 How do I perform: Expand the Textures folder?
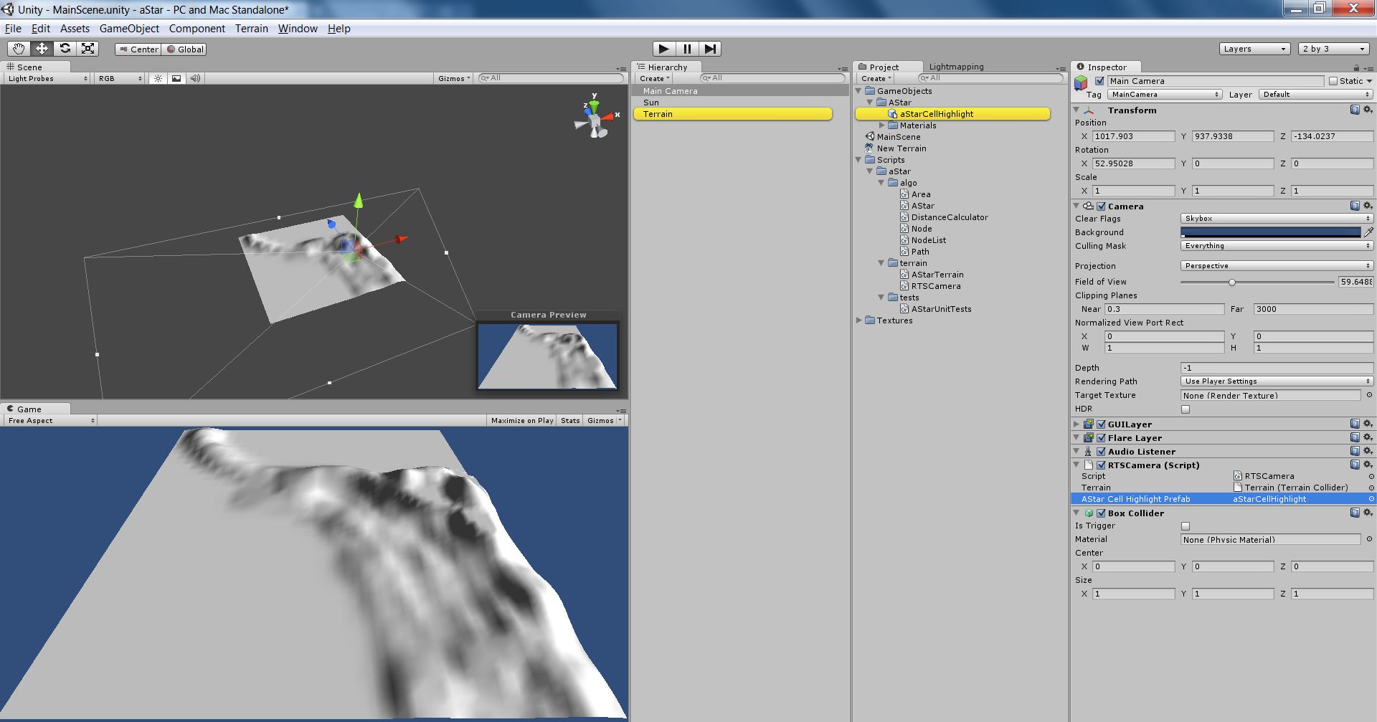(x=859, y=320)
